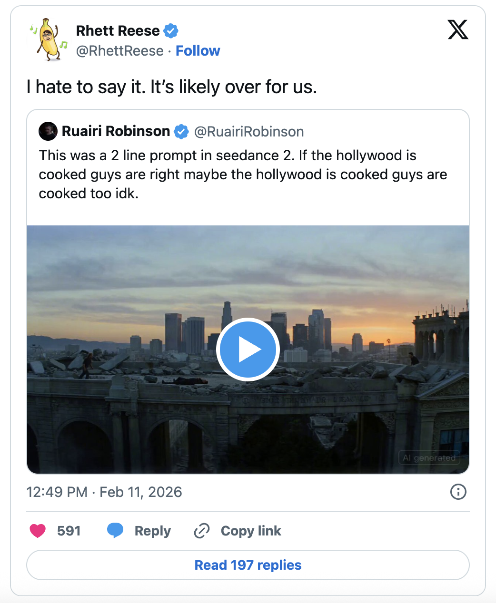The height and width of the screenshot is (603, 496).
Task: Click the verified badge beside Rhett Reese
Action: 171,31
